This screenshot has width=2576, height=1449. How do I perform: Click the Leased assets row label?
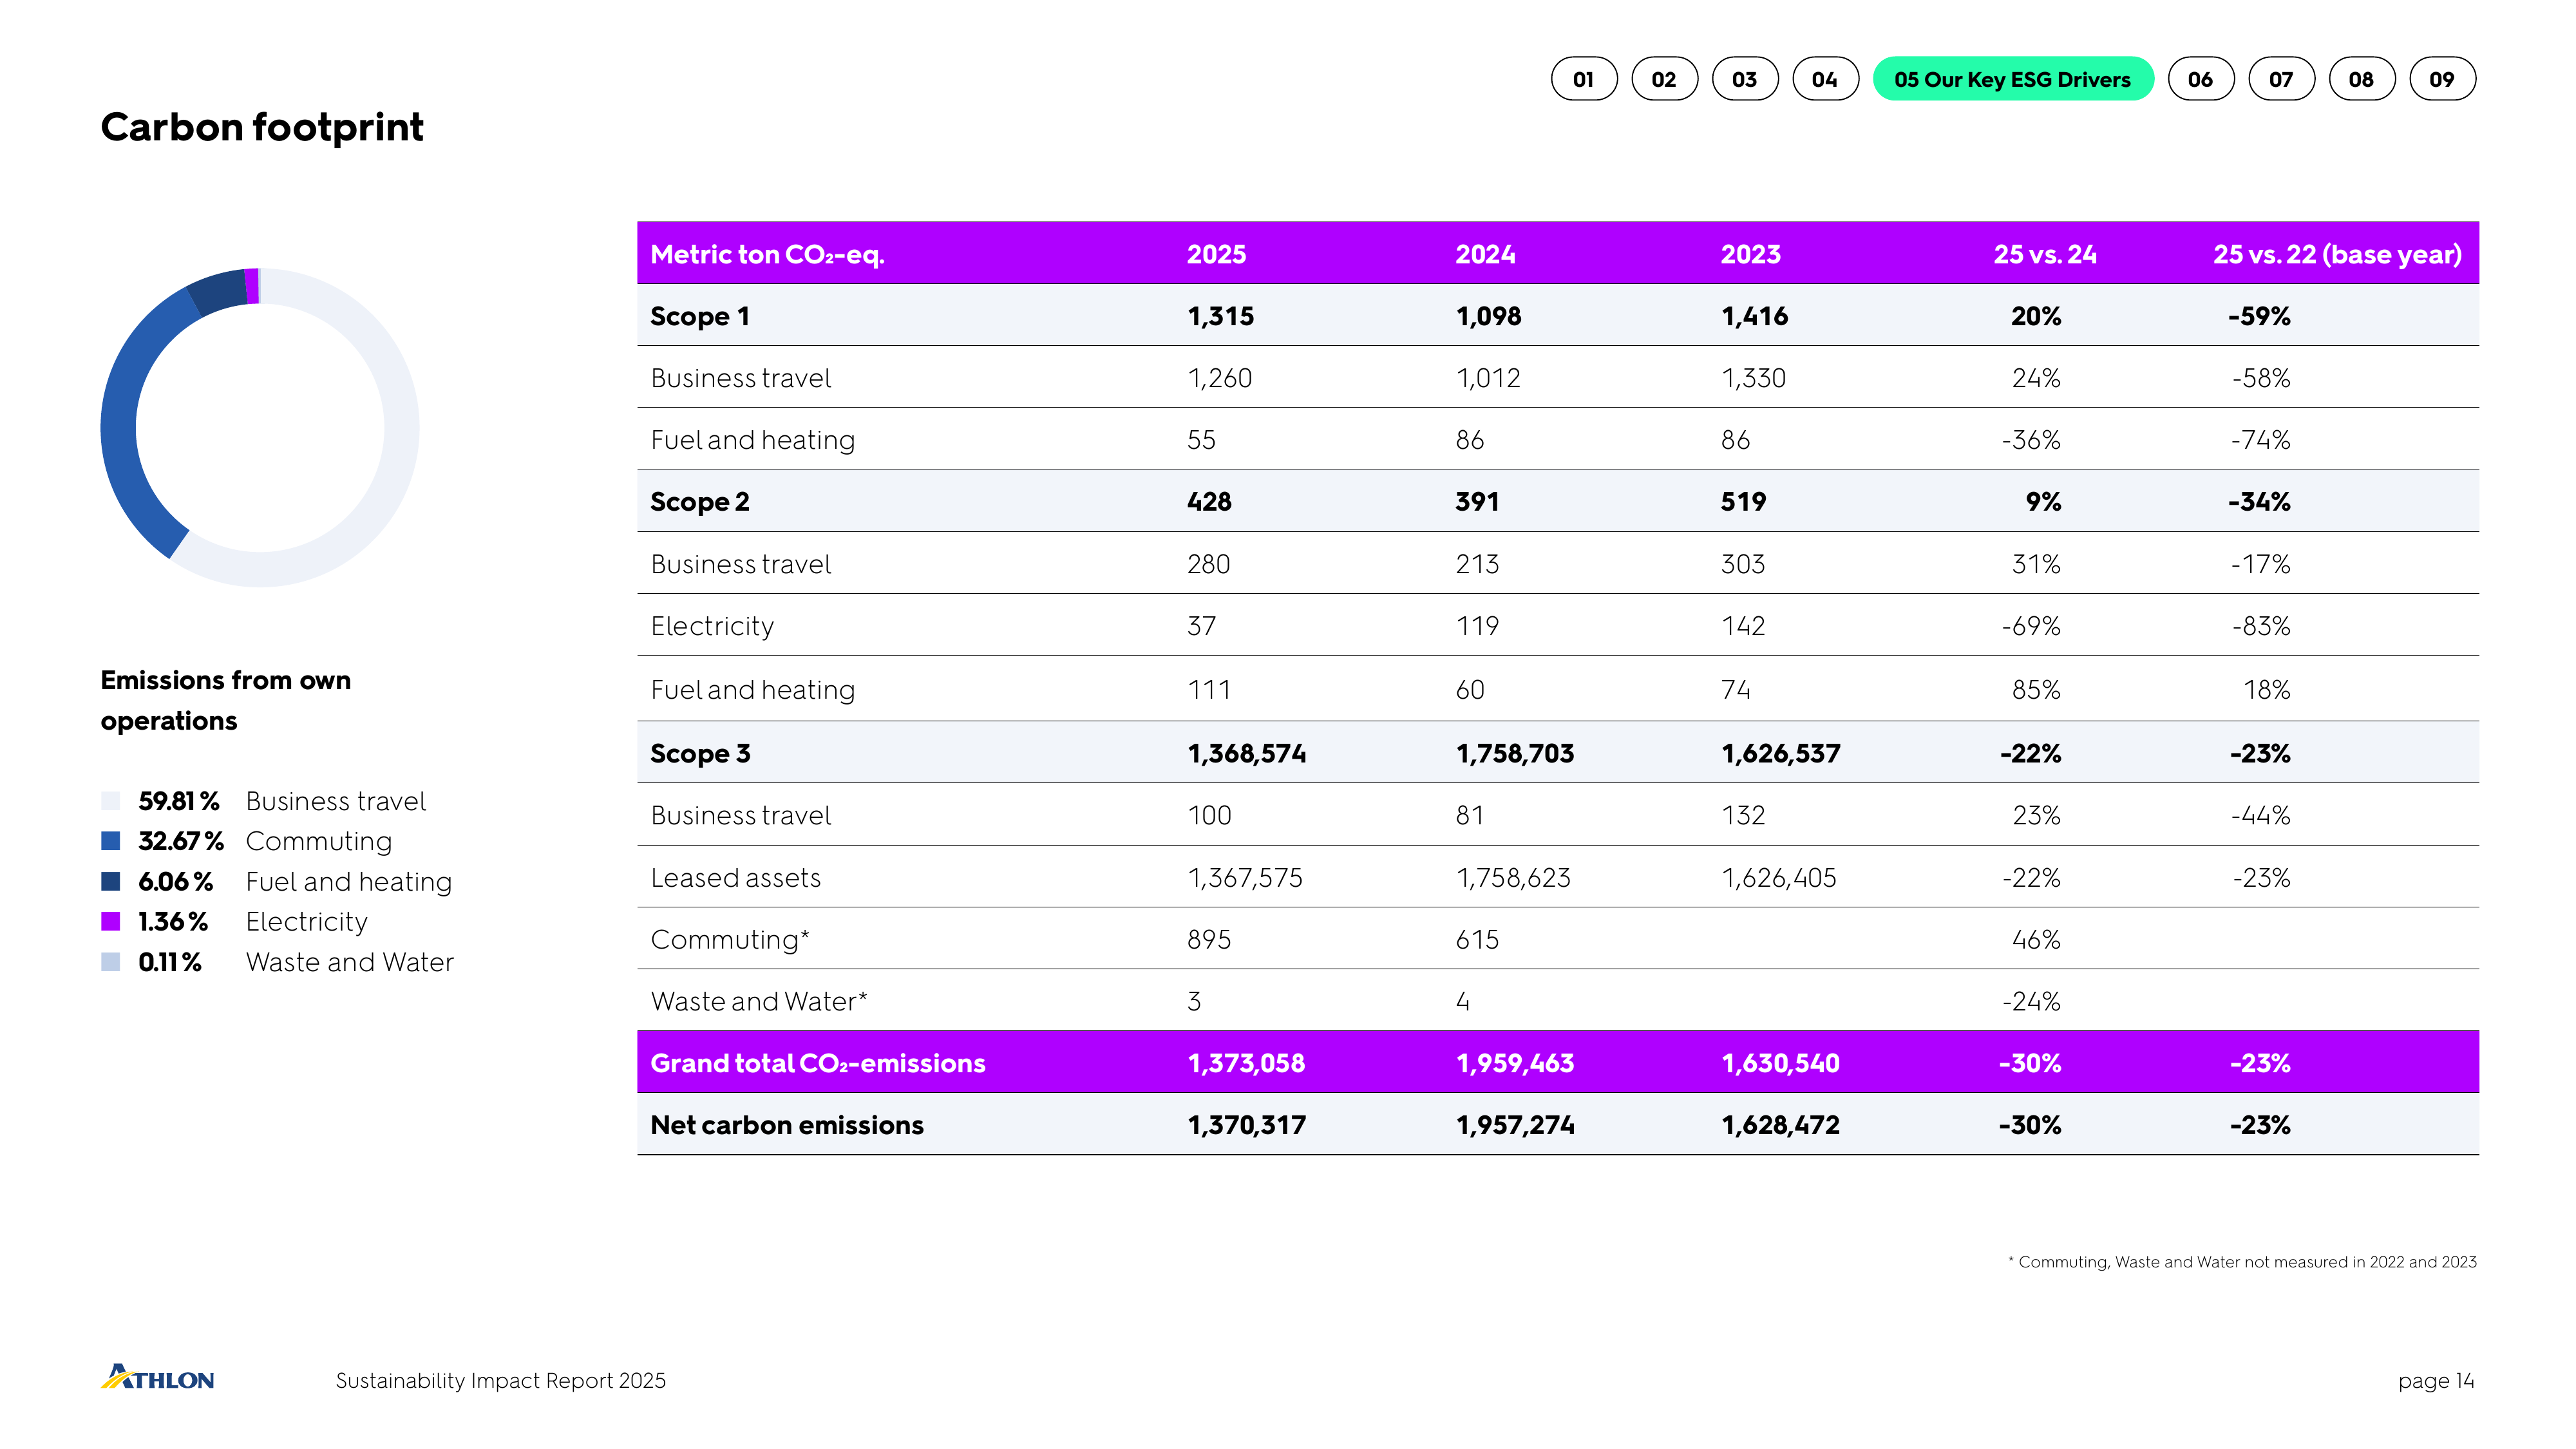click(736, 878)
